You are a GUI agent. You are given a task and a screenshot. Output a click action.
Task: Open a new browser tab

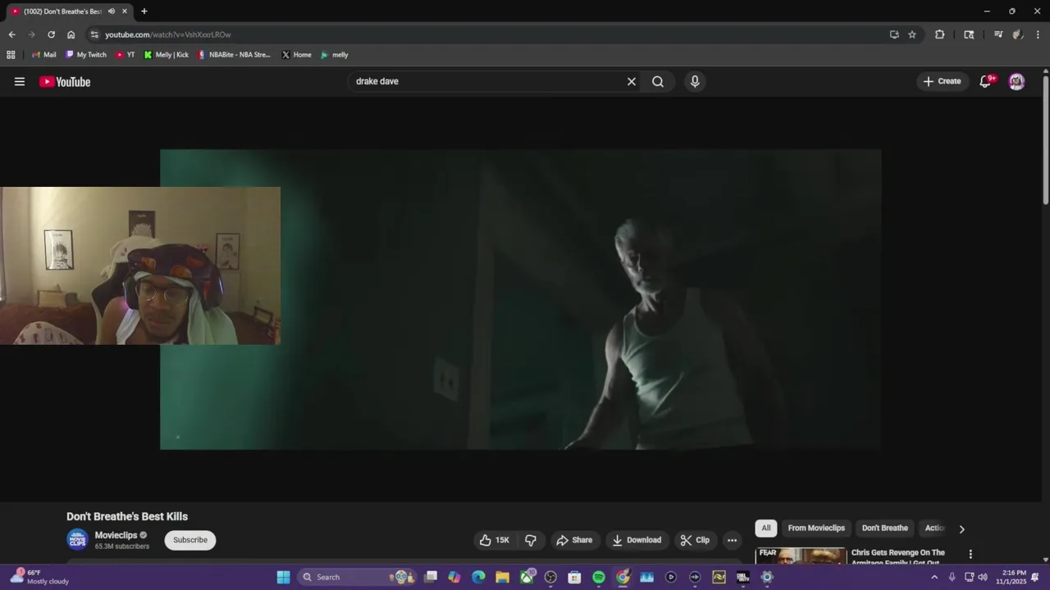(144, 11)
